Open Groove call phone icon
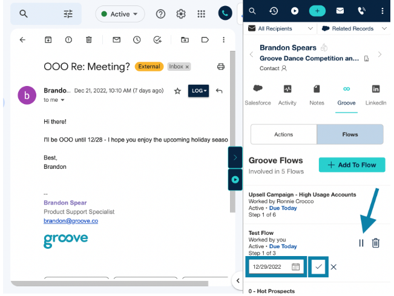The image size is (394, 296). coord(361,11)
